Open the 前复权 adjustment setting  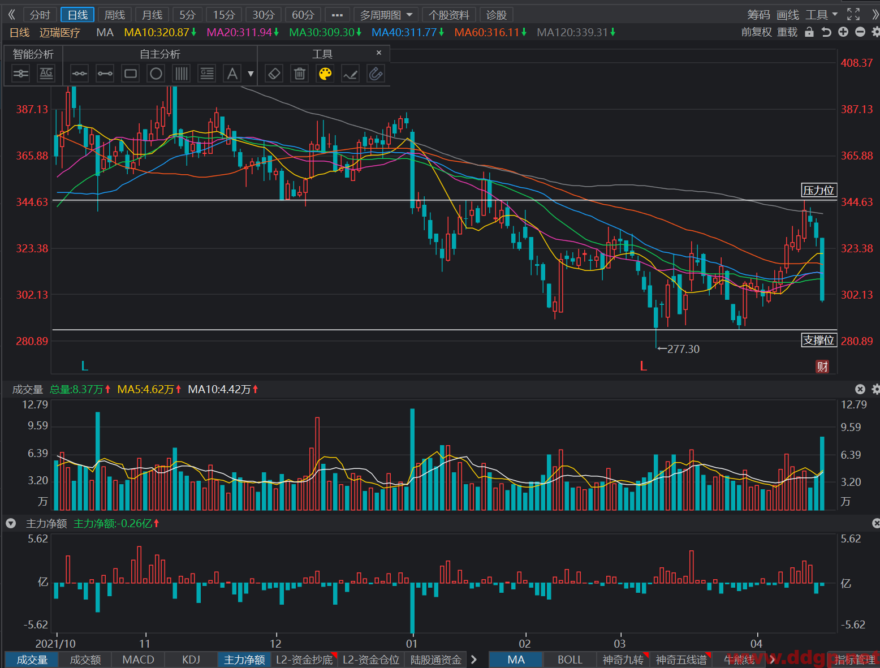click(x=756, y=32)
